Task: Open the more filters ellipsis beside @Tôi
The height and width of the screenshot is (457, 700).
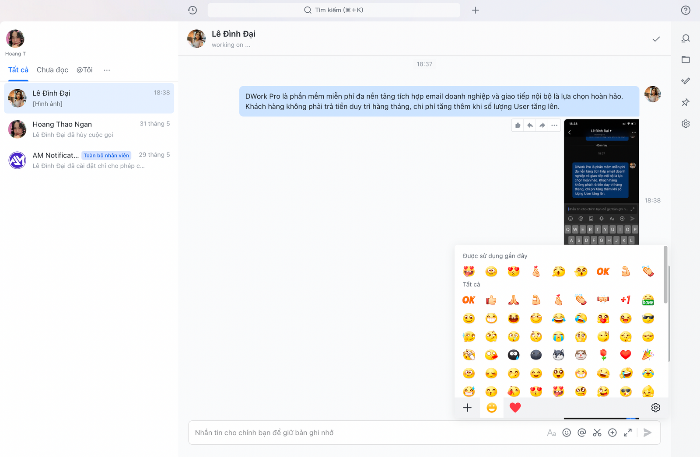Action: (x=107, y=70)
